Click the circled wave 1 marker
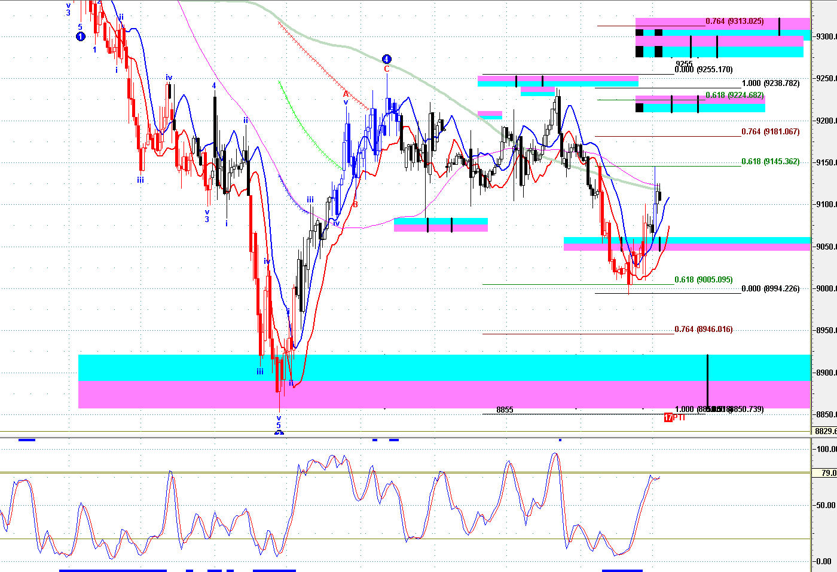Viewport: 837px width, 572px height. click(x=81, y=36)
